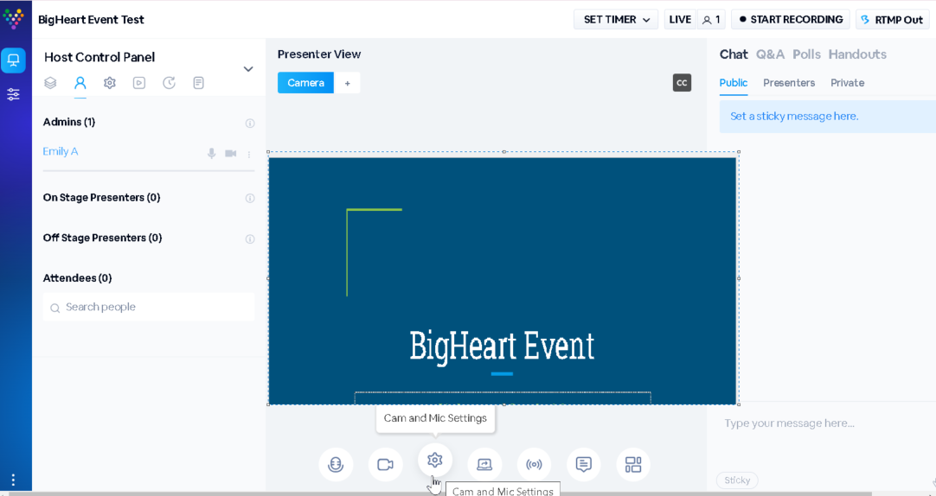Toggle Emily A's microphone
This screenshot has height=496, width=936.
tap(211, 153)
